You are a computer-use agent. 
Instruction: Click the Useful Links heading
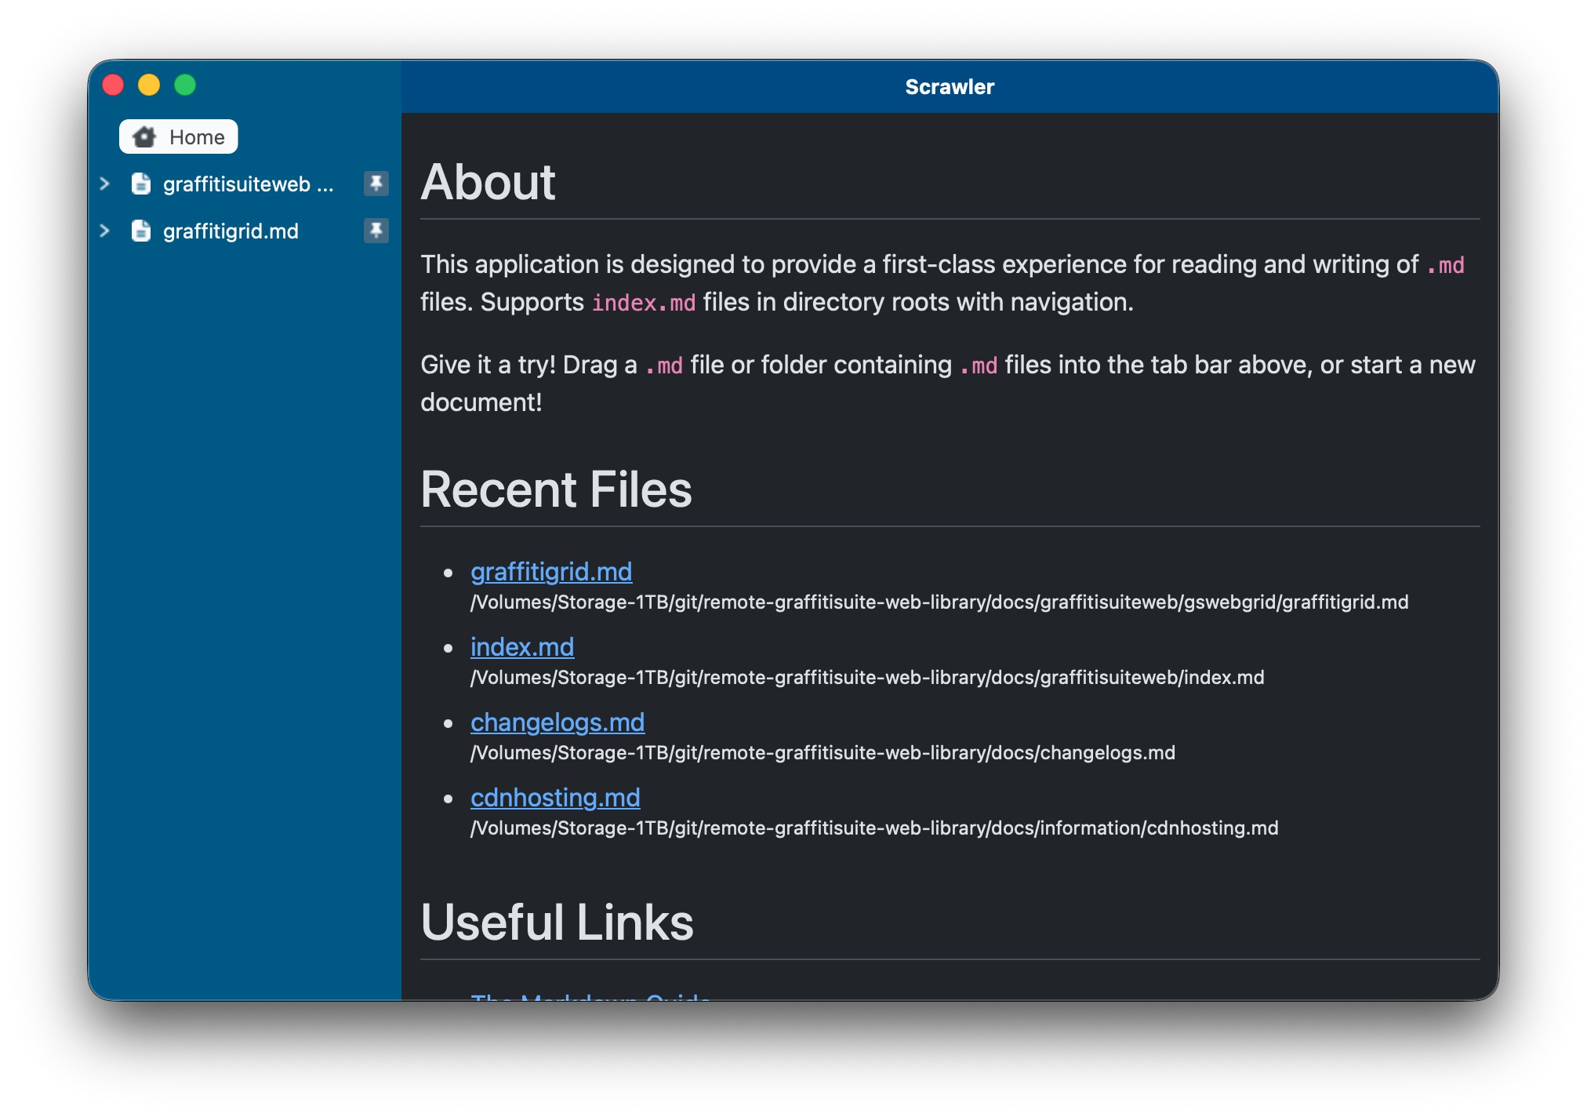tap(557, 922)
